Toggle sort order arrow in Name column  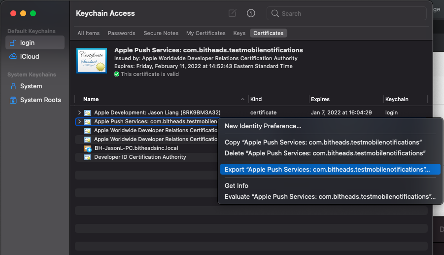pos(242,99)
